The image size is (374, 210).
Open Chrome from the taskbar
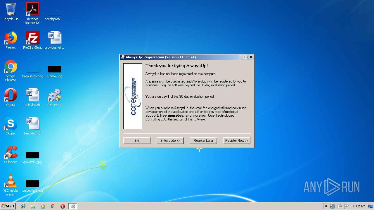tap(53, 206)
